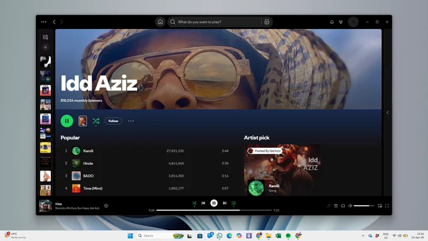The width and height of the screenshot is (428, 241).
Task: Open Microsoft Edge from the taskbar
Action: (x=229, y=235)
